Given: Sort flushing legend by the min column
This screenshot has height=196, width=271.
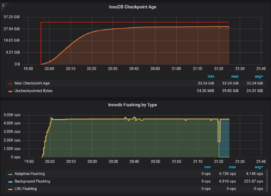Looking at the screenshot, I should [x=207, y=167].
